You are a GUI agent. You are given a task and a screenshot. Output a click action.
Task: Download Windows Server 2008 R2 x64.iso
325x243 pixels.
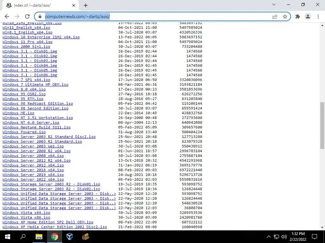[x=36, y=151]
